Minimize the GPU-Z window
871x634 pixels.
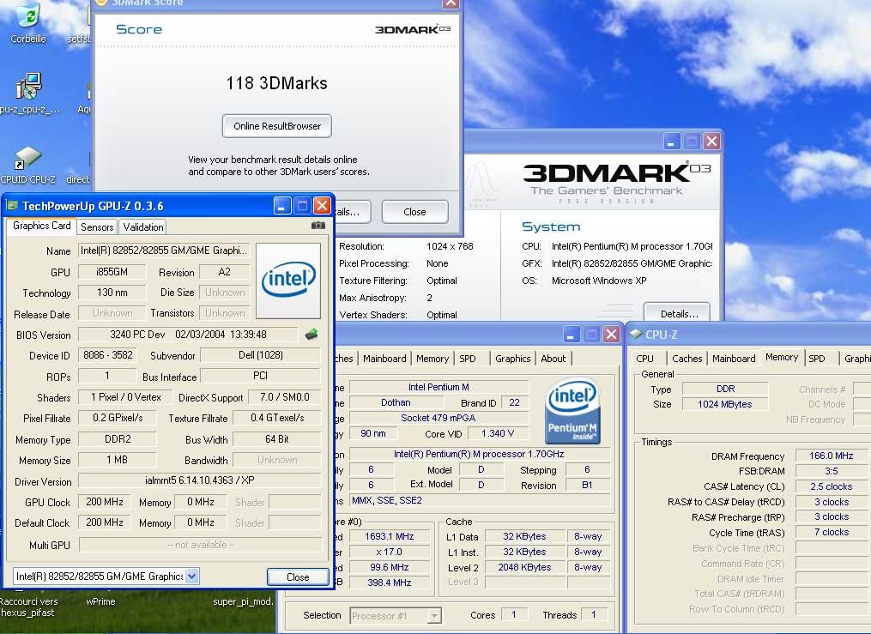pos(281,206)
